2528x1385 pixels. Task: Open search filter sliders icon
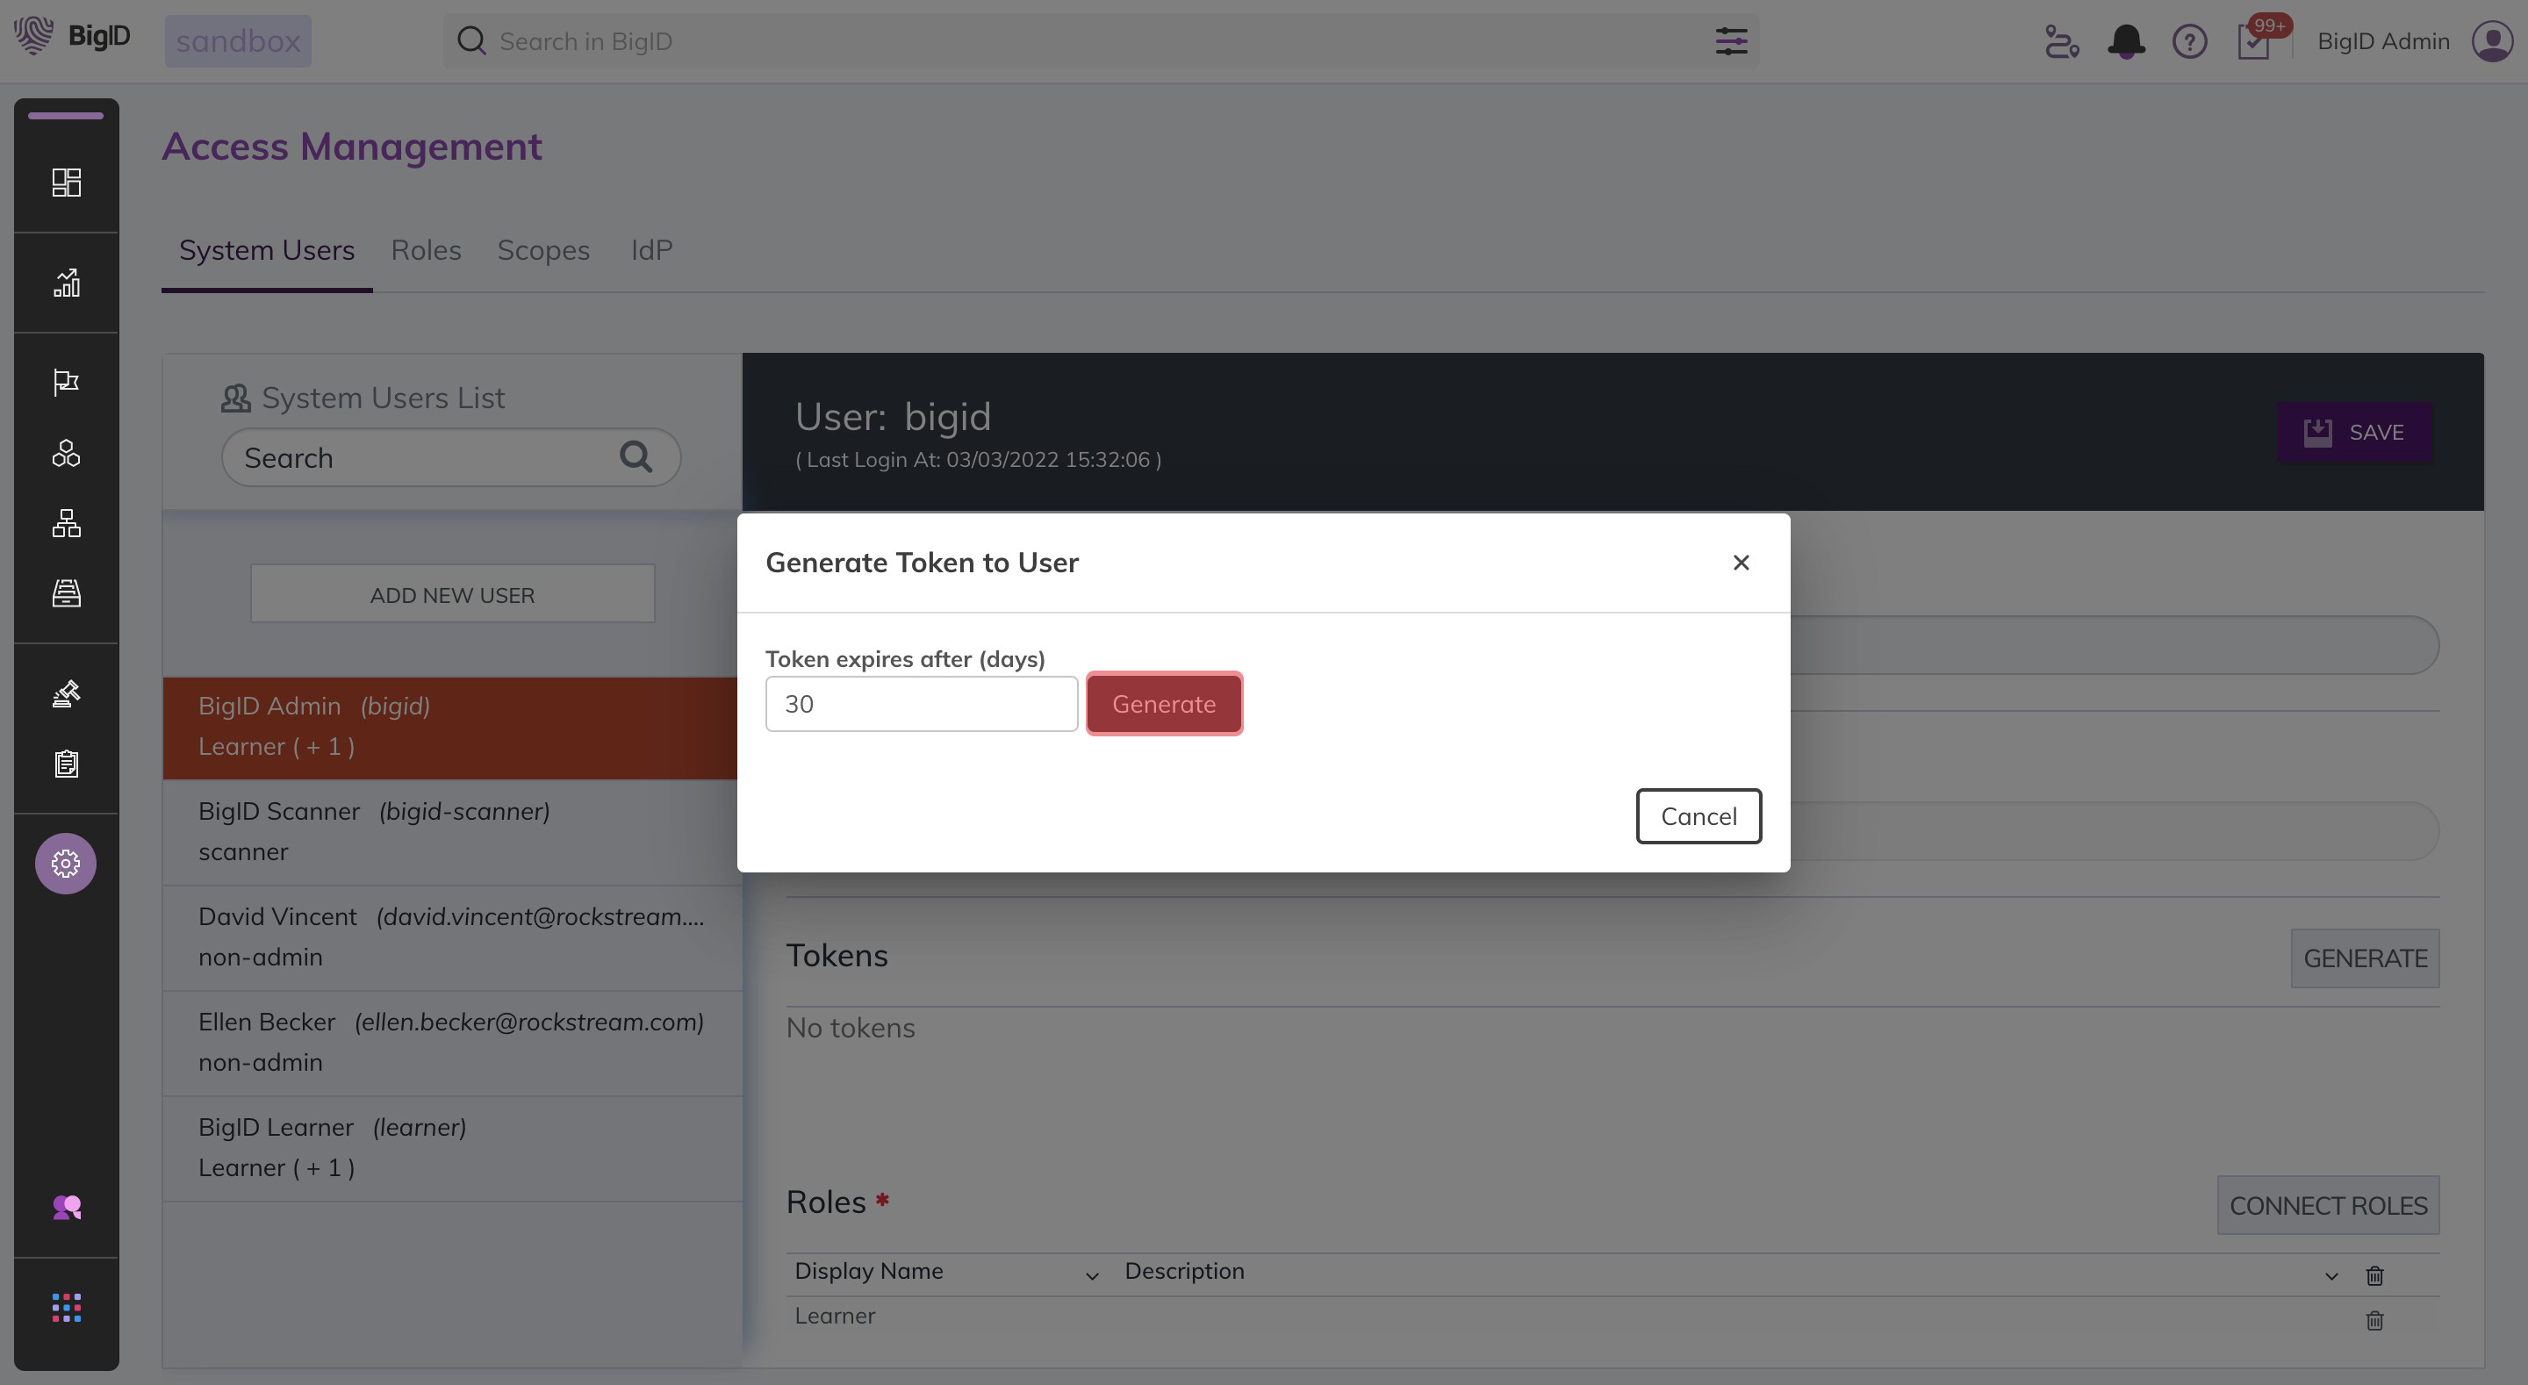point(1731,41)
